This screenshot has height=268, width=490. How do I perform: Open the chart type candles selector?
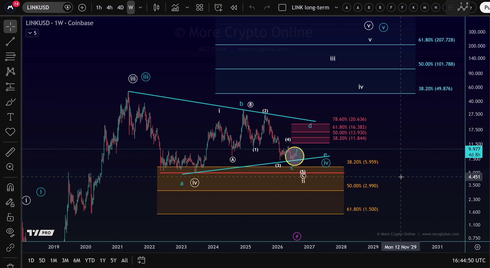(156, 7)
